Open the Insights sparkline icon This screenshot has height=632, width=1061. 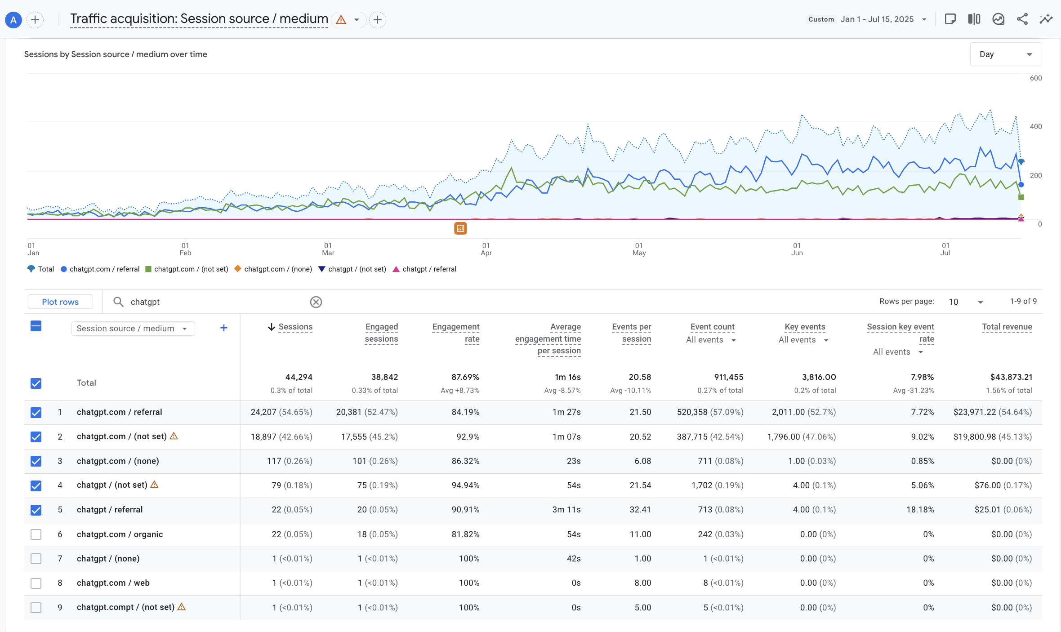coord(1046,19)
